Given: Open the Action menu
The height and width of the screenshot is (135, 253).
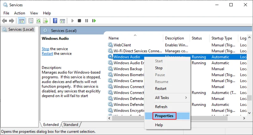Looking at the screenshot, I should pyautogui.click(x=20, y=13).
